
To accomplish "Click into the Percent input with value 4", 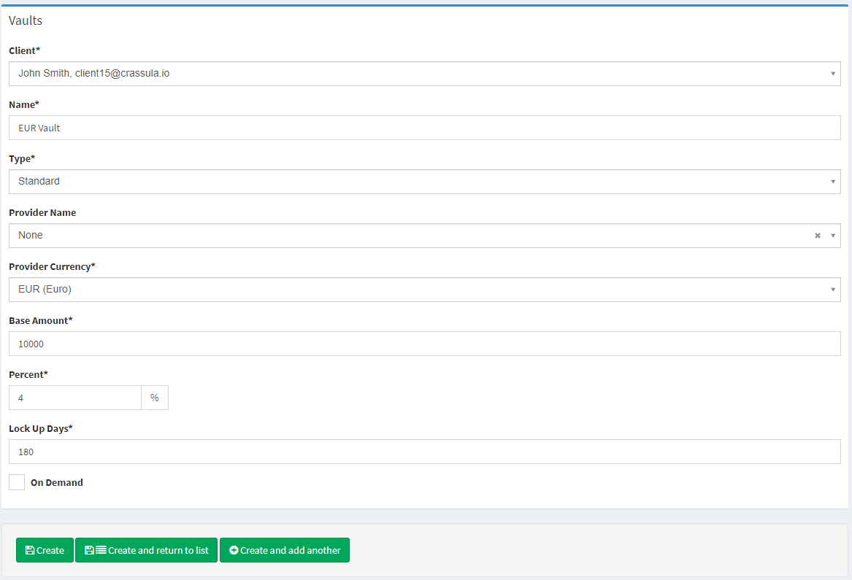I will pyautogui.click(x=74, y=398).
